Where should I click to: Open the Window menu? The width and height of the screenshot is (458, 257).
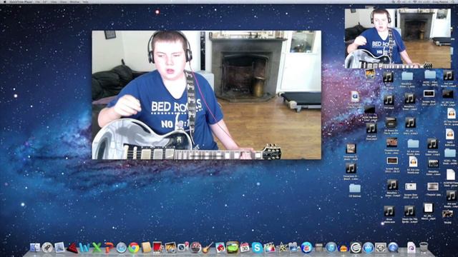point(74,1)
